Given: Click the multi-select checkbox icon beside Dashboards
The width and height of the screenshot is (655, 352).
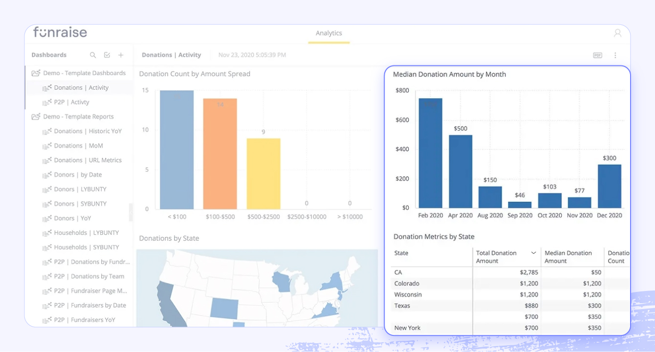Looking at the screenshot, I should click(x=107, y=55).
